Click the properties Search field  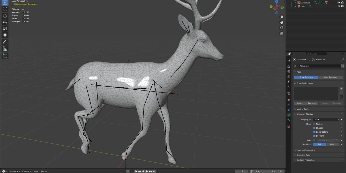pyautogui.click(x=316, y=54)
